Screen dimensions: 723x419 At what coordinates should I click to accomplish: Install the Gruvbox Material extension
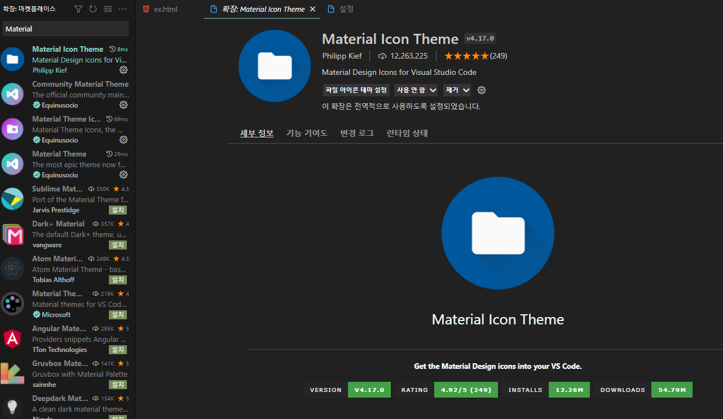pyautogui.click(x=118, y=385)
